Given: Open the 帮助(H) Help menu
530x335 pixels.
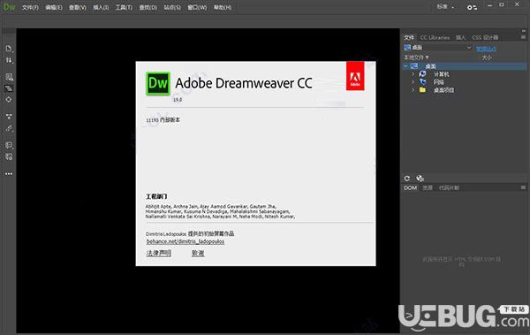Looking at the screenshot, I should [223, 7].
